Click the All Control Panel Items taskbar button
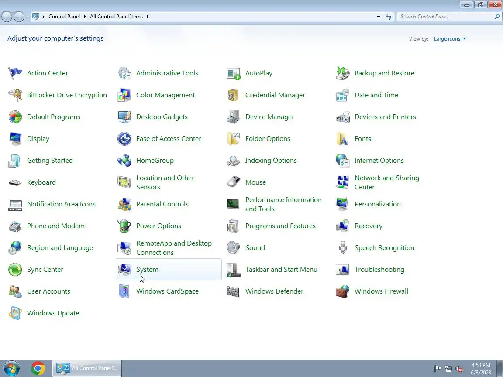Image resolution: width=503 pixels, height=377 pixels. [87, 368]
